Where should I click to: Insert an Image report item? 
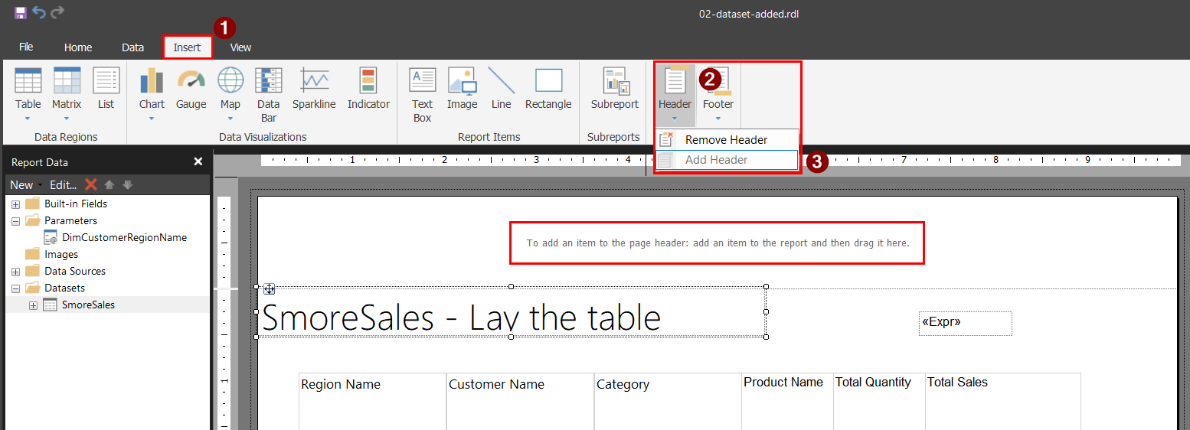click(x=462, y=89)
